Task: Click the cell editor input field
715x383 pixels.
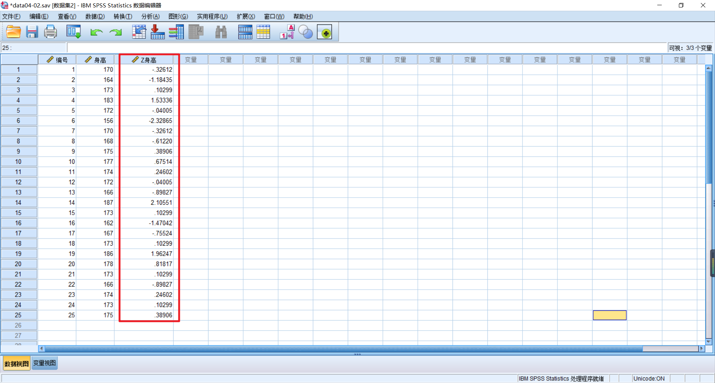Action: [x=367, y=48]
